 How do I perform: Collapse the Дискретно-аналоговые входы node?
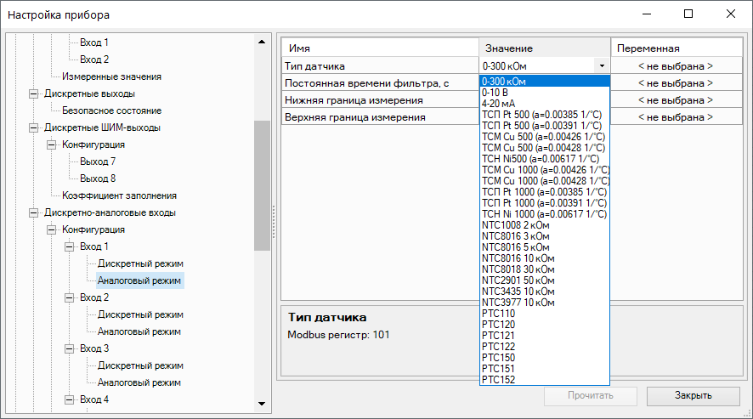(x=34, y=212)
